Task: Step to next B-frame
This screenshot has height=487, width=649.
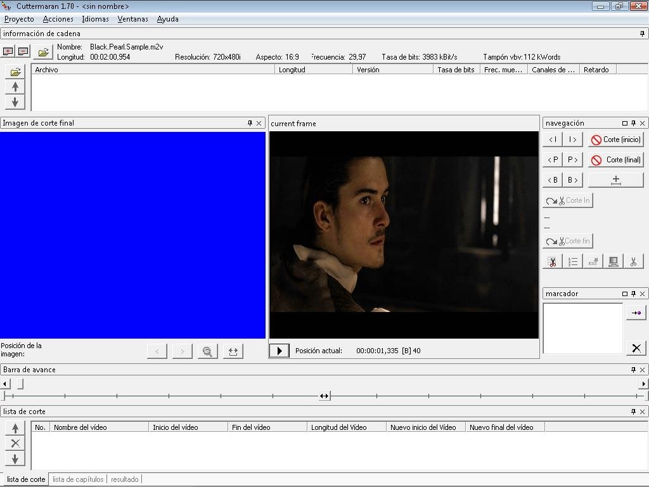Action: click(573, 180)
